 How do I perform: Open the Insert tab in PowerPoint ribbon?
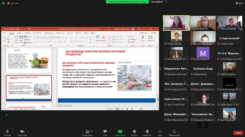pyautogui.click(x=19, y=33)
